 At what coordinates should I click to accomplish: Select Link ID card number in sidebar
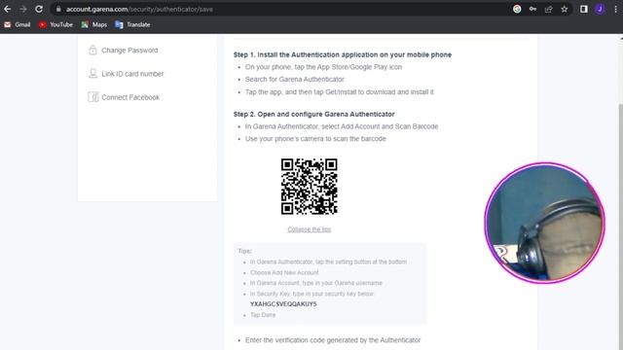132,74
